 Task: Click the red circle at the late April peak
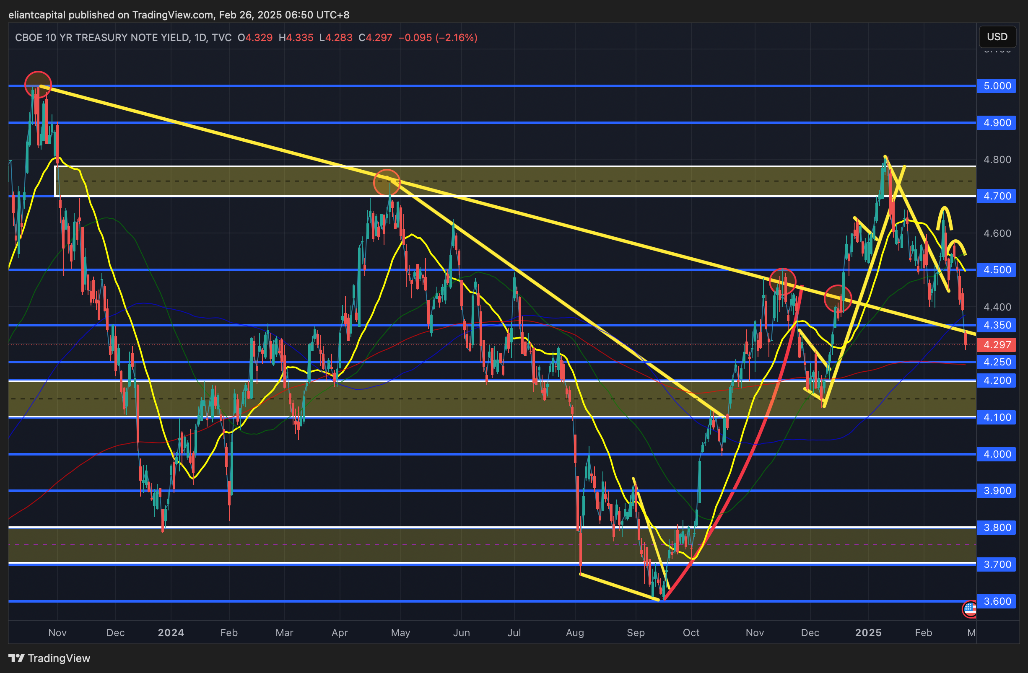387,183
